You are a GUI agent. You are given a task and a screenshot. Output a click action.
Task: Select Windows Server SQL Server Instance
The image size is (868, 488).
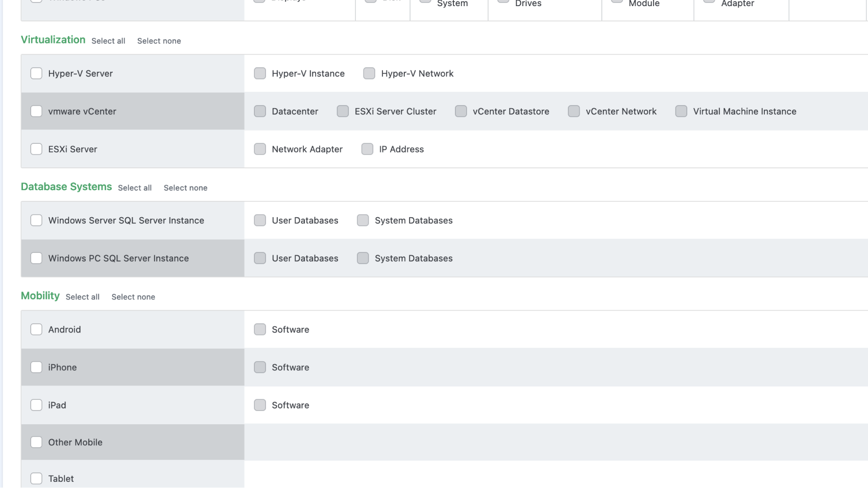[x=36, y=220]
